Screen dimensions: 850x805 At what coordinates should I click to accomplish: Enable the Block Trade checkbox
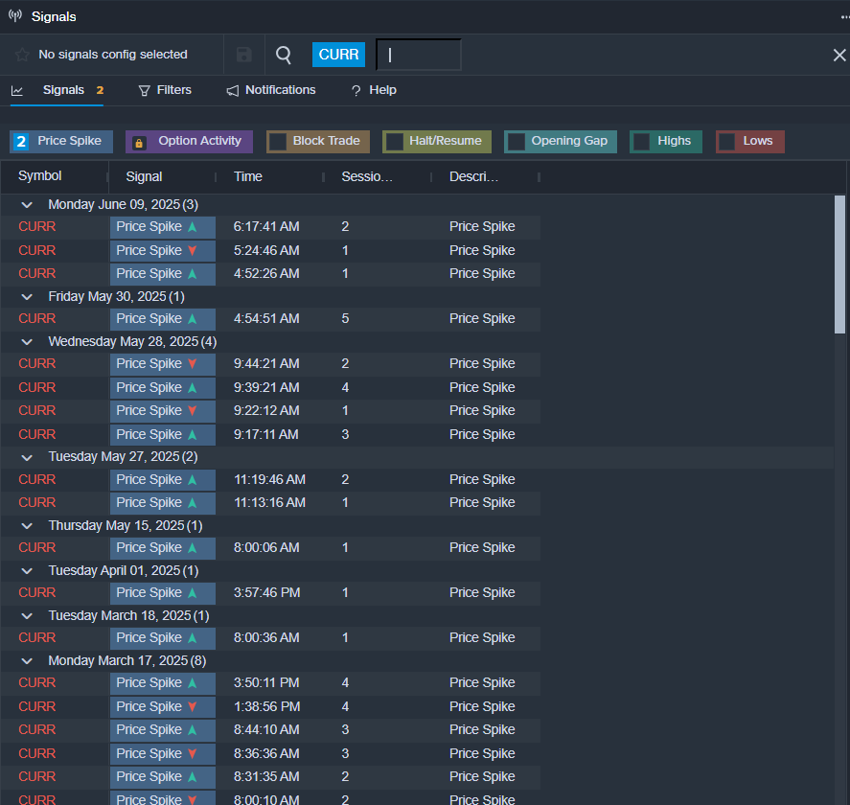278,142
